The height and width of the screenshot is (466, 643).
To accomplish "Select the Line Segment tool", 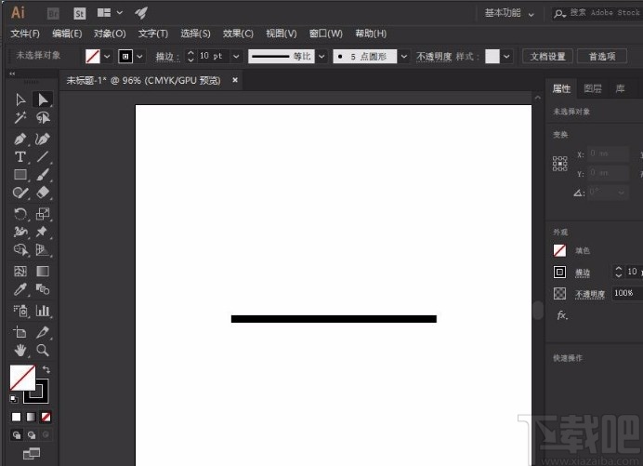I will [x=43, y=157].
